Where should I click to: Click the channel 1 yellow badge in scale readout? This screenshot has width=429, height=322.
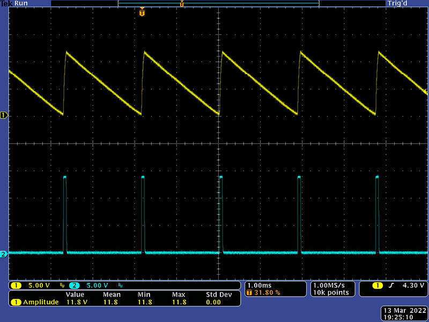pyautogui.click(x=16, y=286)
